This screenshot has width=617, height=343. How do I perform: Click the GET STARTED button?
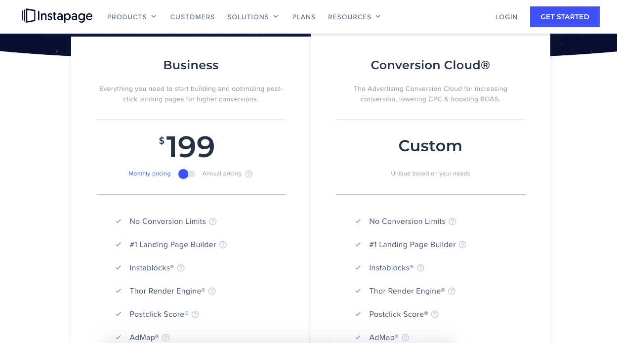[564, 16]
